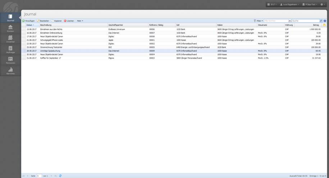Click the page number field in pager

coord(39,176)
